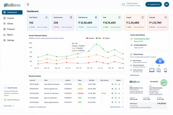Click the Paid checkmark card icon
The width and height of the screenshot is (173, 115).
click(x=119, y=17)
